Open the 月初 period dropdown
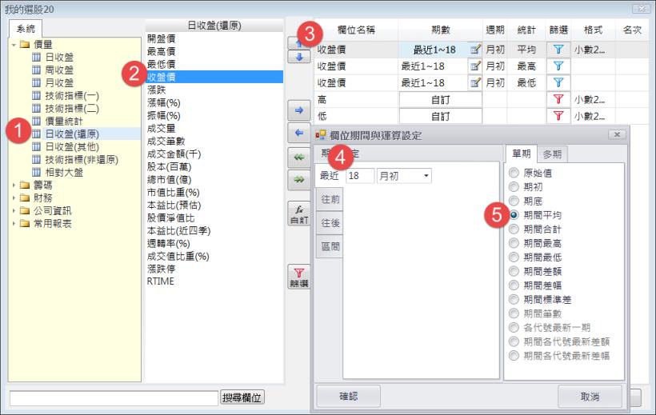Viewport: 656px width, 415px height. pos(426,176)
